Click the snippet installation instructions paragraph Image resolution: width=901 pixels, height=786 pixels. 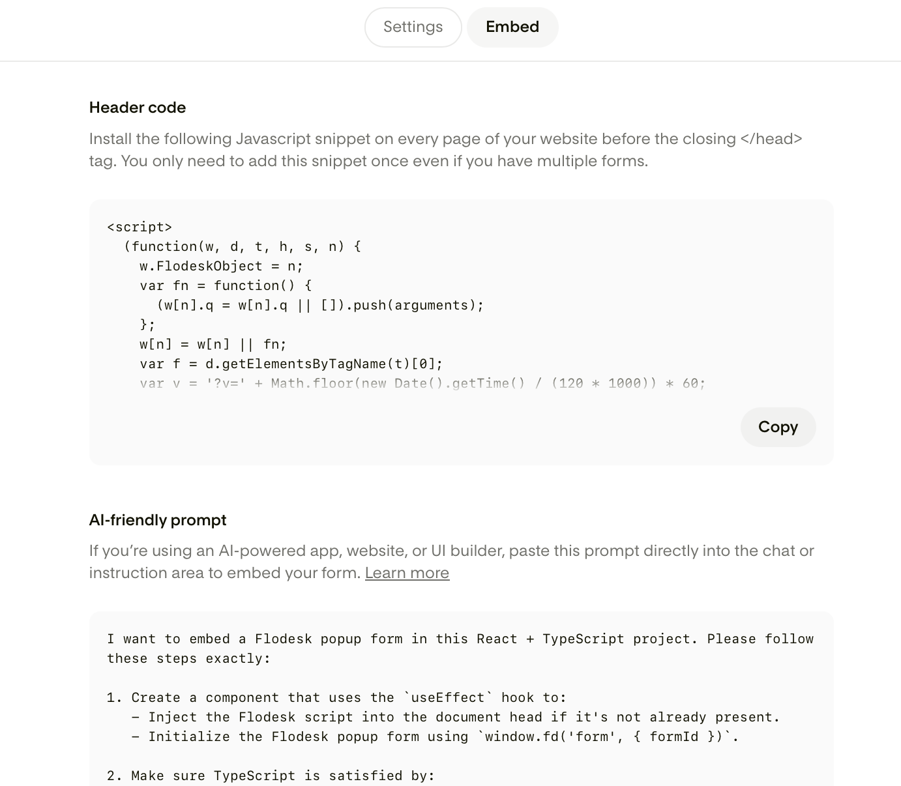pyautogui.click(x=446, y=150)
